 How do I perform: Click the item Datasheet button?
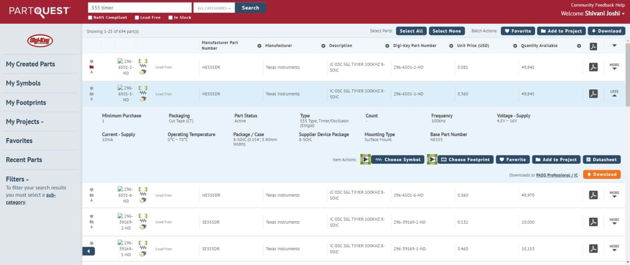[x=602, y=159]
